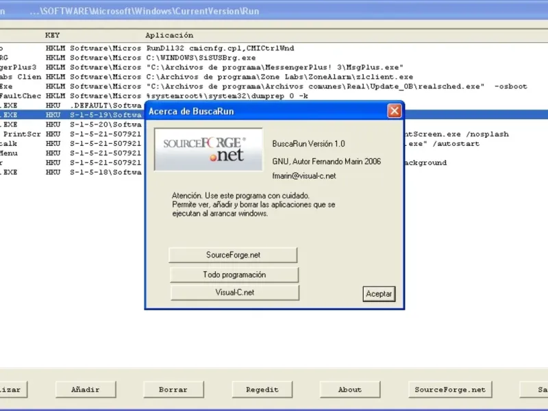Click SourceForge.net button in bottom bar
This screenshot has height=411, width=548.
(450, 389)
